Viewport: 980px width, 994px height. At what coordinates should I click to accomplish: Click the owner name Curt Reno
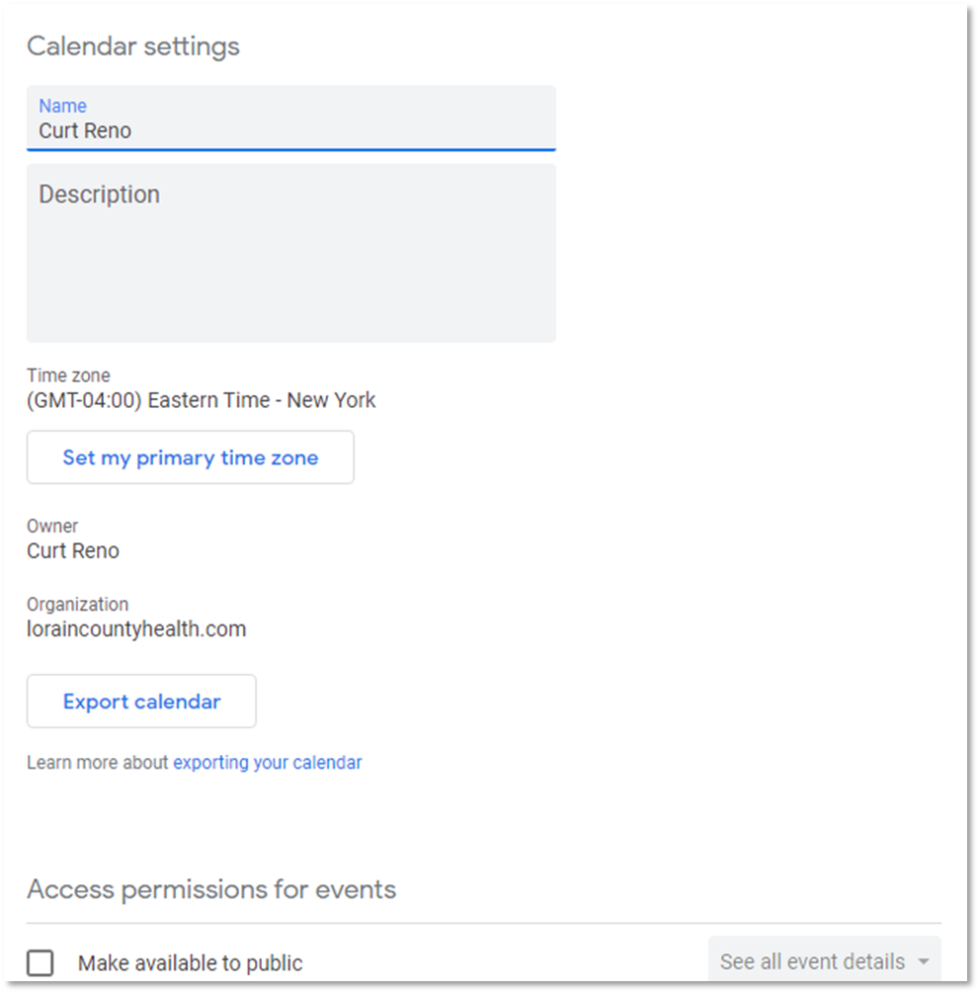pos(73,550)
